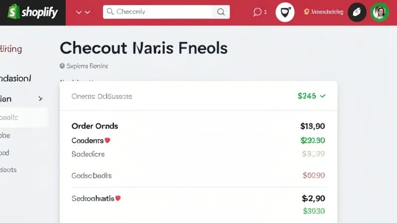Click the red heart beside Sedconhartis

coord(118,198)
